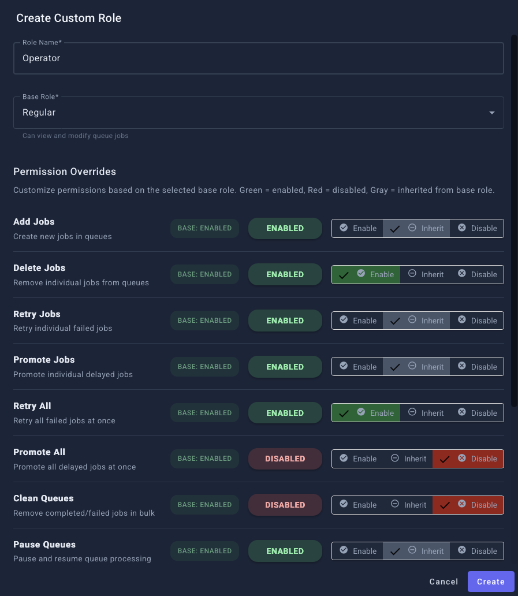Select Enable for Add Jobs
The width and height of the screenshot is (518, 596).
(357, 229)
